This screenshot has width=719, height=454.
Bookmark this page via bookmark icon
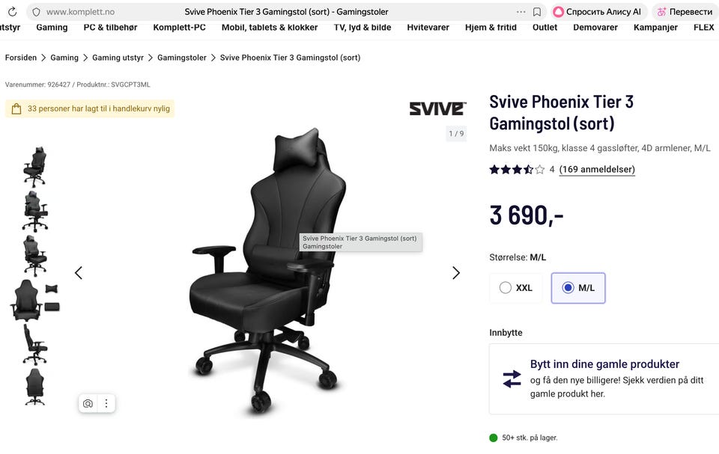537,12
